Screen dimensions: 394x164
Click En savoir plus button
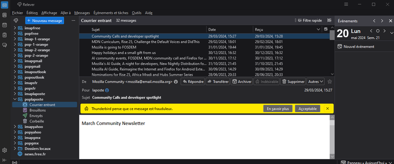click(278, 109)
